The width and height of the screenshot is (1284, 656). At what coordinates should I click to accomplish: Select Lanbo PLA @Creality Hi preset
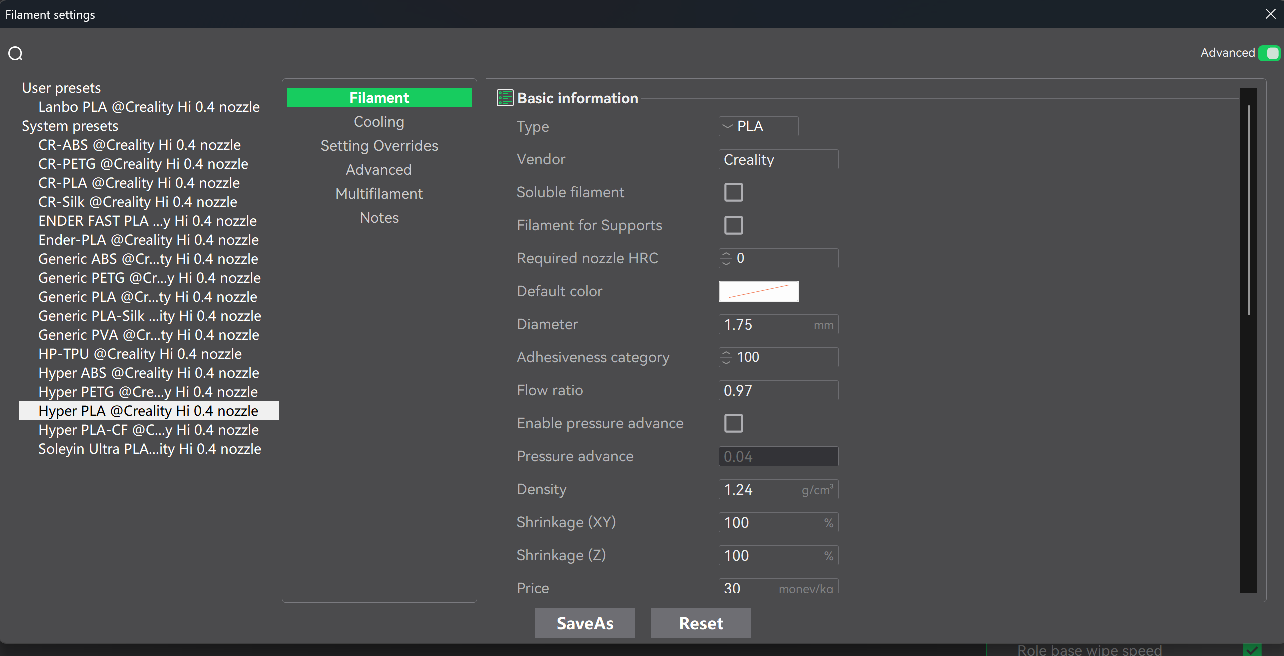[x=149, y=107]
